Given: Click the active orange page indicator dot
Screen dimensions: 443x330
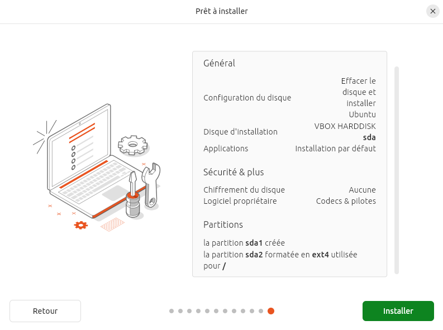Looking at the screenshot, I should (x=271, y=311).
